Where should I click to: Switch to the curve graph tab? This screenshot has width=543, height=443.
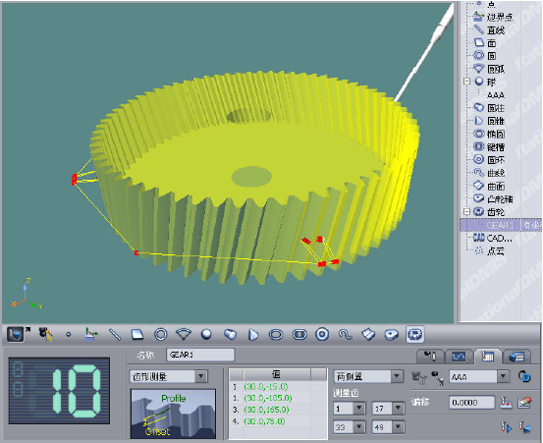tap(459, 356)
